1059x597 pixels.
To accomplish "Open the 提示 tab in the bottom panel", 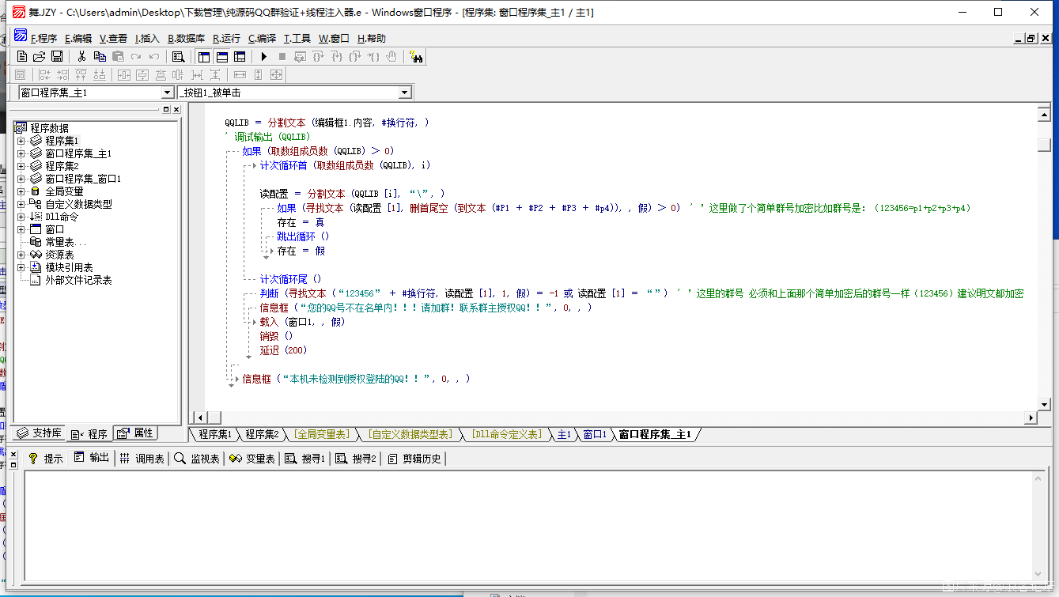I will click(x=46, y=458).
